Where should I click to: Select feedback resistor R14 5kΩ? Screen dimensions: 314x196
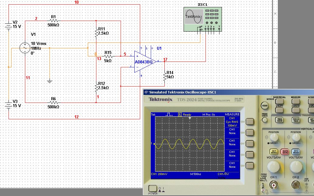pyautogui.click(x=165, y=76)
